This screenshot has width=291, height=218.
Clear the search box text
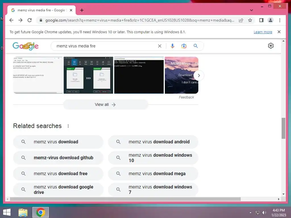point(160,46)
